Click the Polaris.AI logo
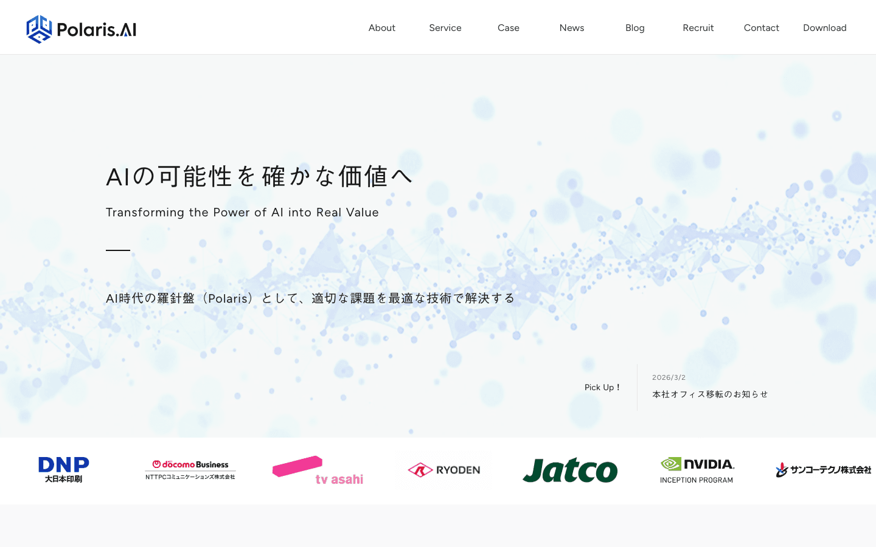Image resolution: width=876 pixels, height=547 pixels. (82, 29)
